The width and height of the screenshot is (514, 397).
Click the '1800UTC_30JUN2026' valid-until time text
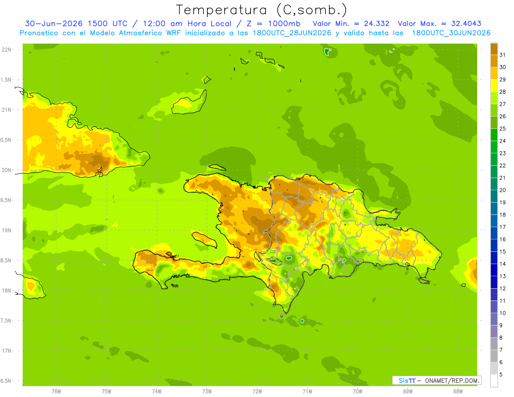click(x=451, y=33)
